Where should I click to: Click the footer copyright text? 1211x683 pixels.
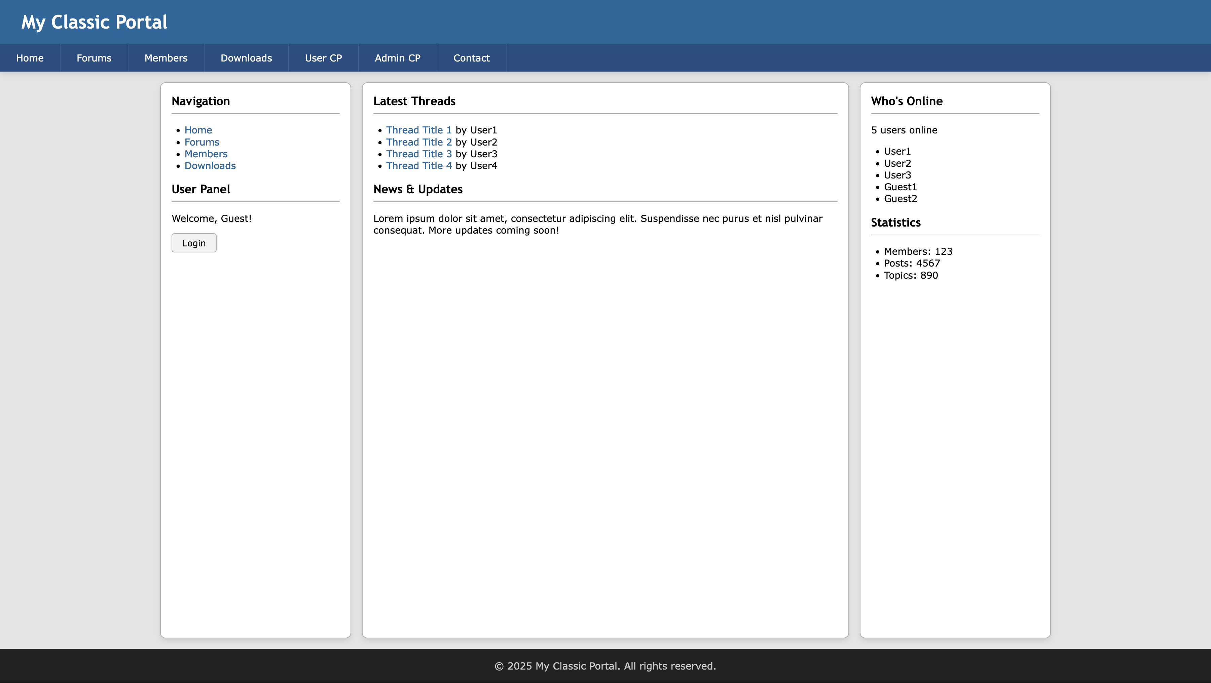[605, 666]
